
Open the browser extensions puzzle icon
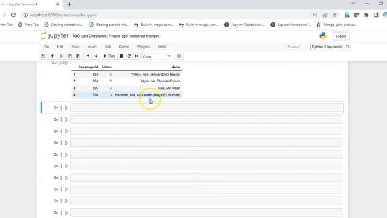point(366,15)
